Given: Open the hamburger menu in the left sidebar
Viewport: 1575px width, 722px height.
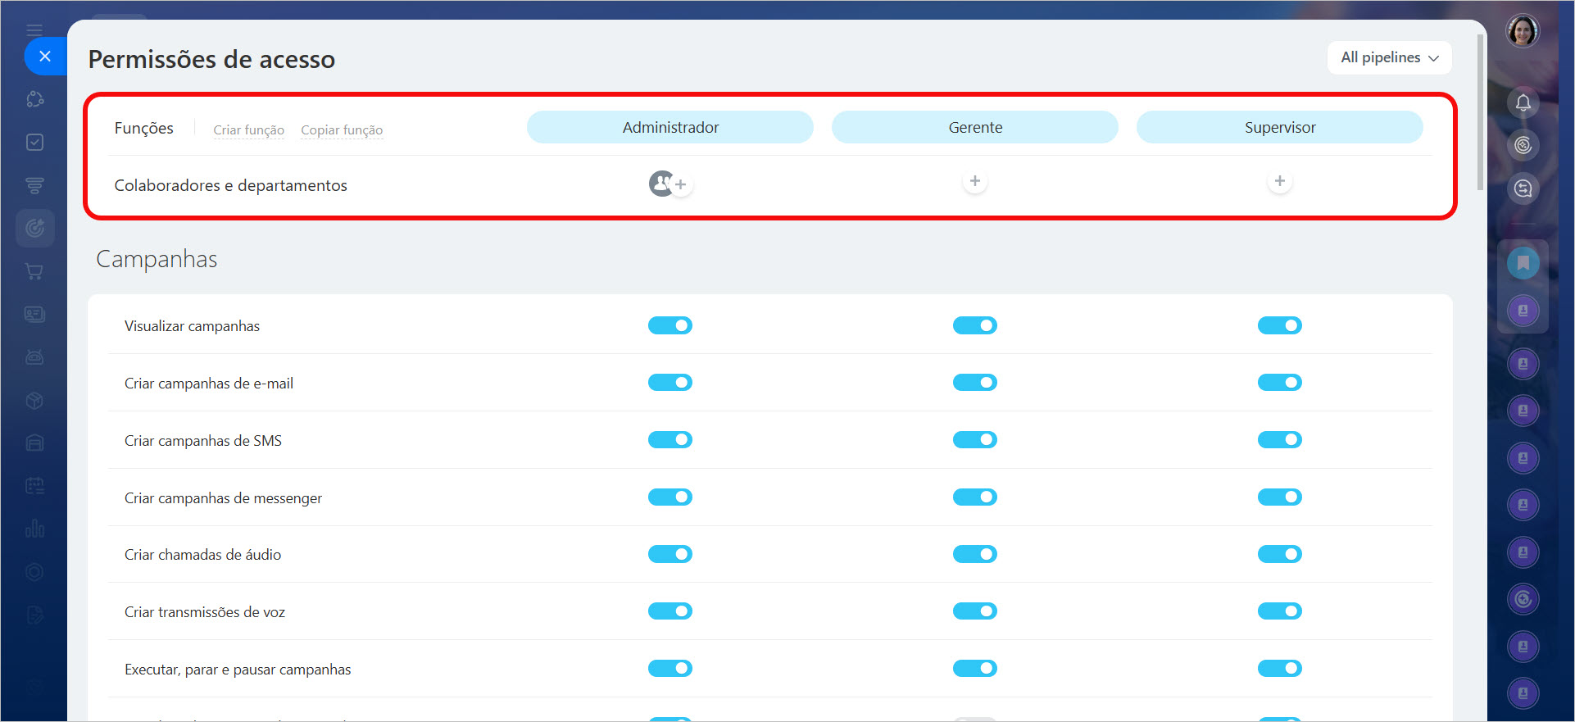Looking at the screenshot, I should (34, 30).
